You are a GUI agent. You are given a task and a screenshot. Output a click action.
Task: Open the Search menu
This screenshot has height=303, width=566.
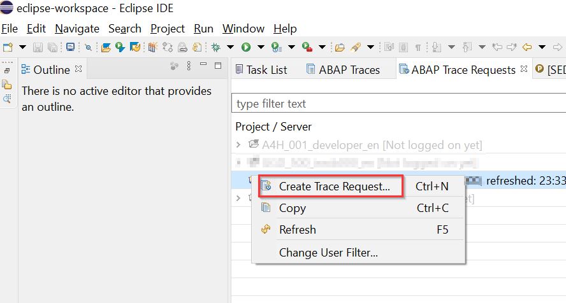(124, 29)
